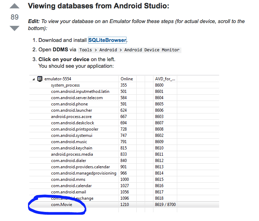
Task: Select com.android.keychain process
Action: click(124, 148)
